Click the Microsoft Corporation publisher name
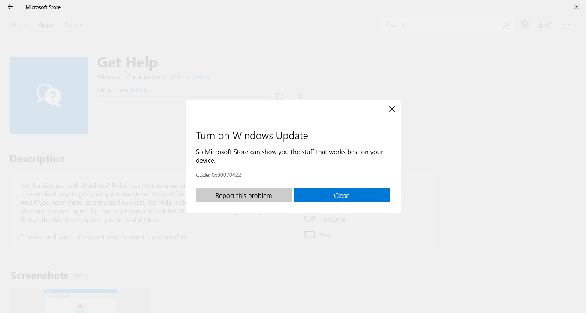This screenshot has height=313, width=586. 129,77
